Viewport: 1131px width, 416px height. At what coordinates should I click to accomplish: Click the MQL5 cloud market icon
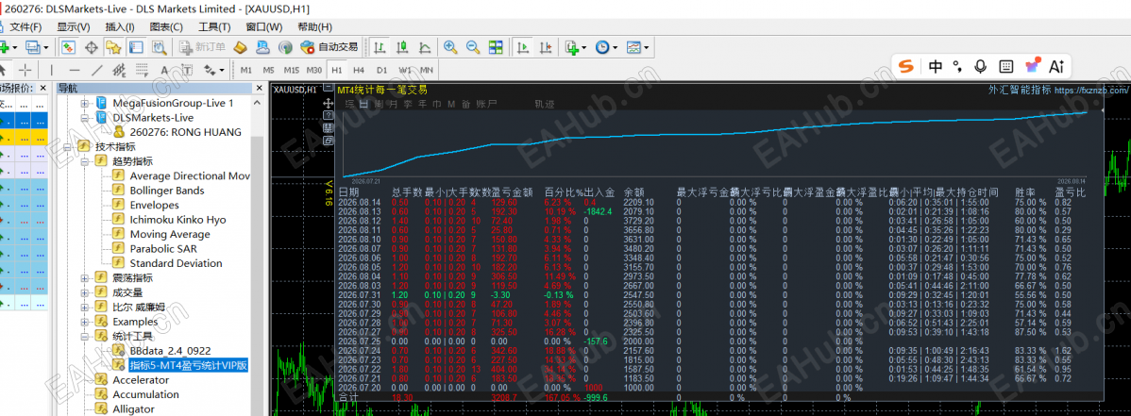(x=263, y=47)
